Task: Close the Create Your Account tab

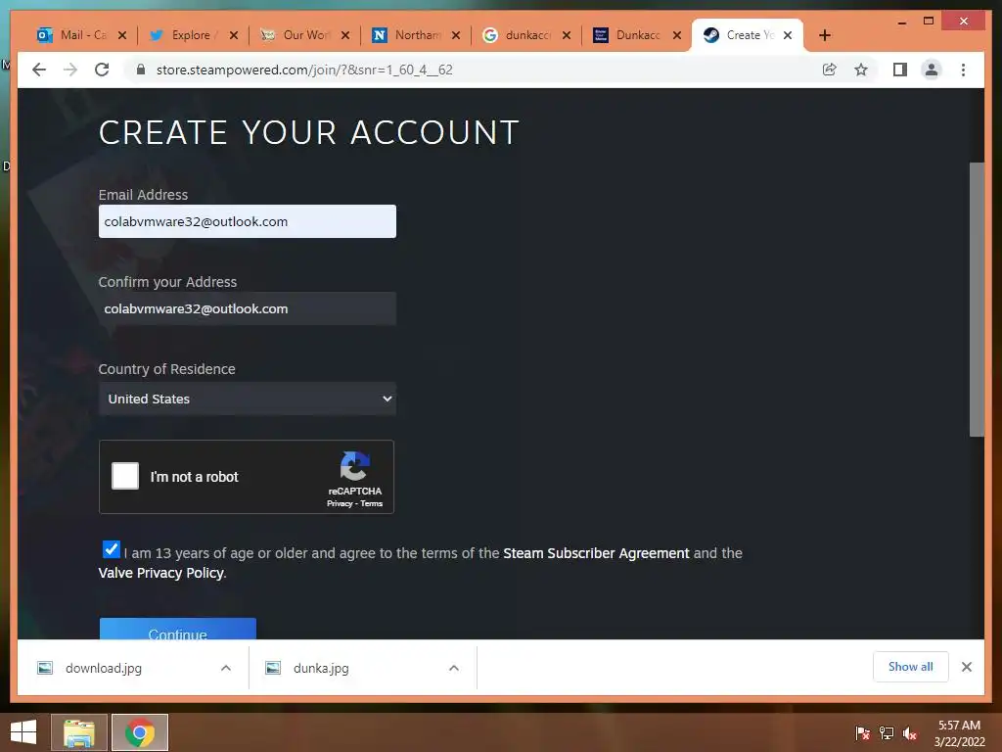Action: click(x=788, y=35)
